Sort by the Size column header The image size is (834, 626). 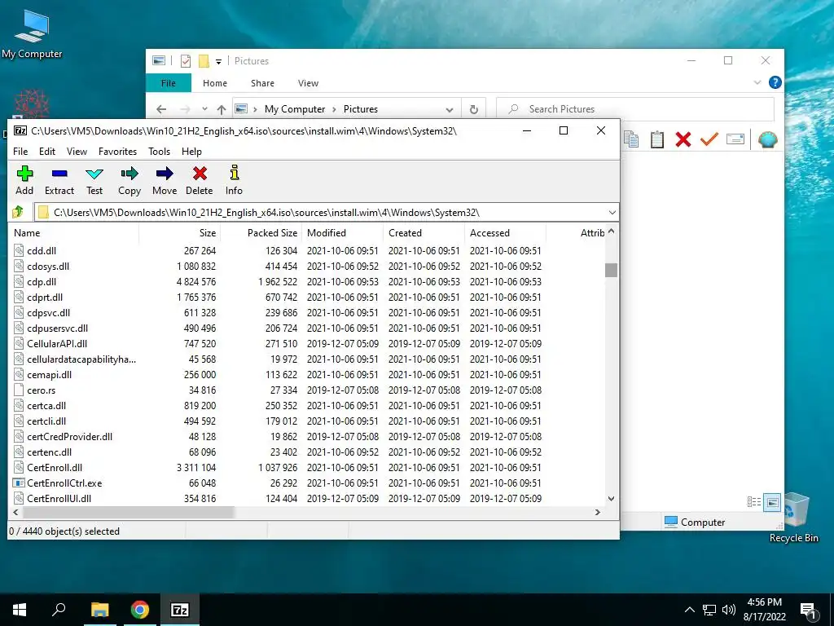[180, 233]
